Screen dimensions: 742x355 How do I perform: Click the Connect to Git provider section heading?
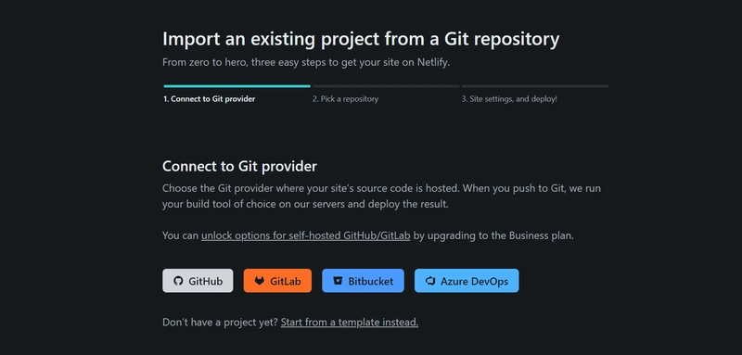tap(239, 167)
